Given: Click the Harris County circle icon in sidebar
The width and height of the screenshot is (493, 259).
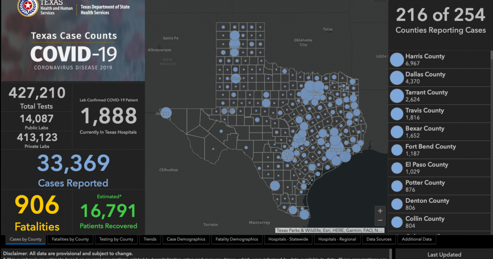Looking at the screenshot, I should (396, 60).
